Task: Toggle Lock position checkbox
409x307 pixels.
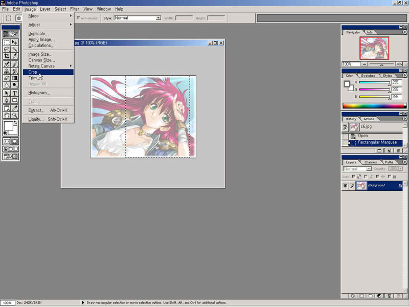Action: [x=377, y=177]
